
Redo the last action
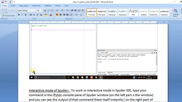(x=10, y=2)
